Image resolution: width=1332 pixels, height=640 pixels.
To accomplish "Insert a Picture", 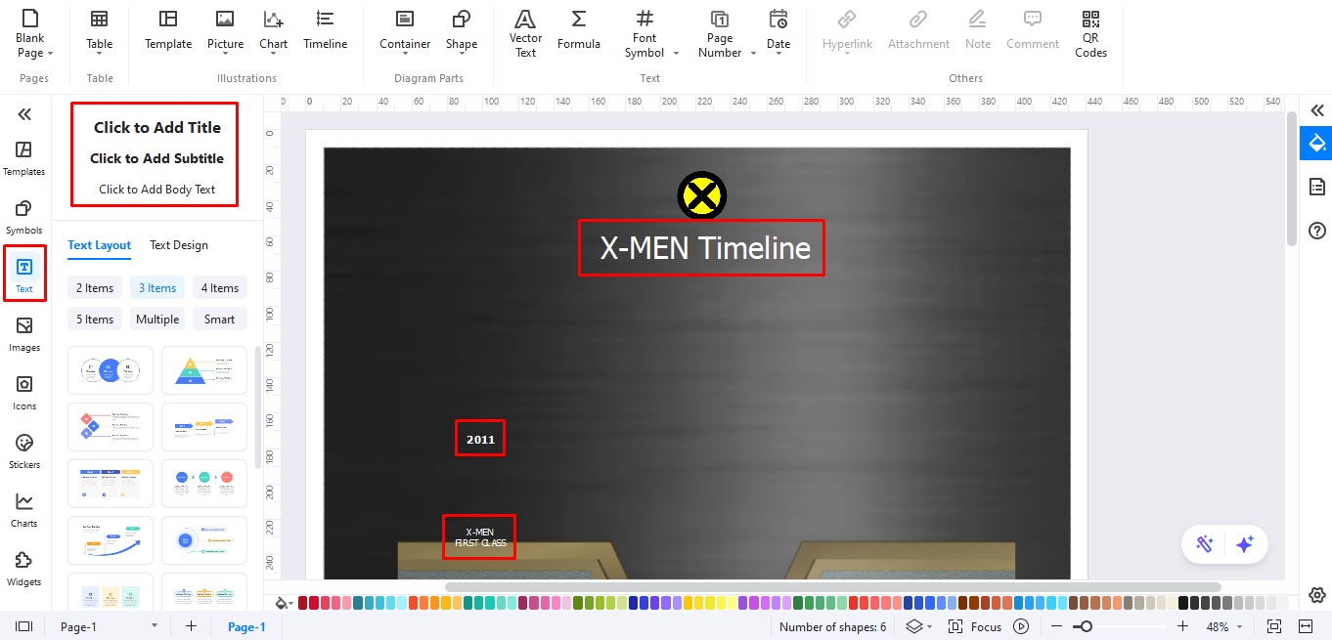I will (225, 31).
